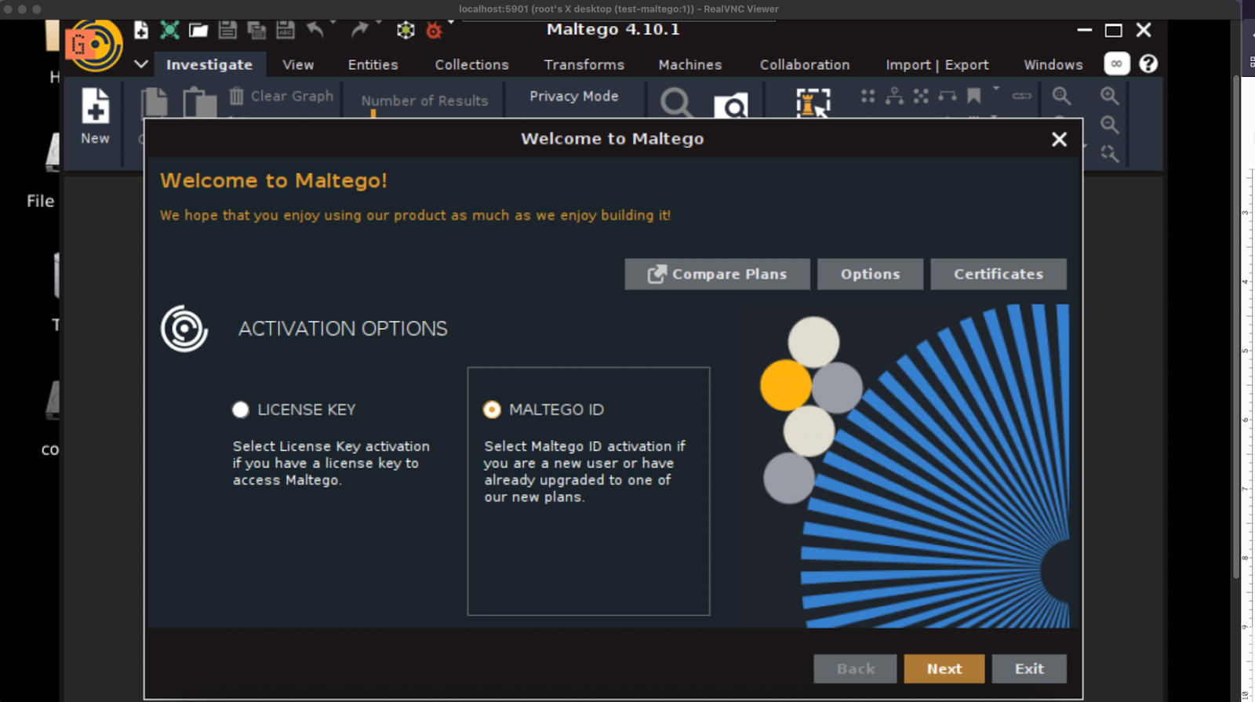This screenshot has height=702, width=1255.
Task: Redo with the curved right arrow
Action: pos(359,30)
